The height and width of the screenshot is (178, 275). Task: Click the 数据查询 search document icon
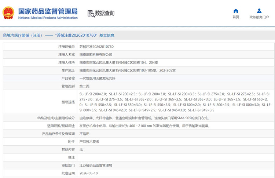click(x=91, y=14)
